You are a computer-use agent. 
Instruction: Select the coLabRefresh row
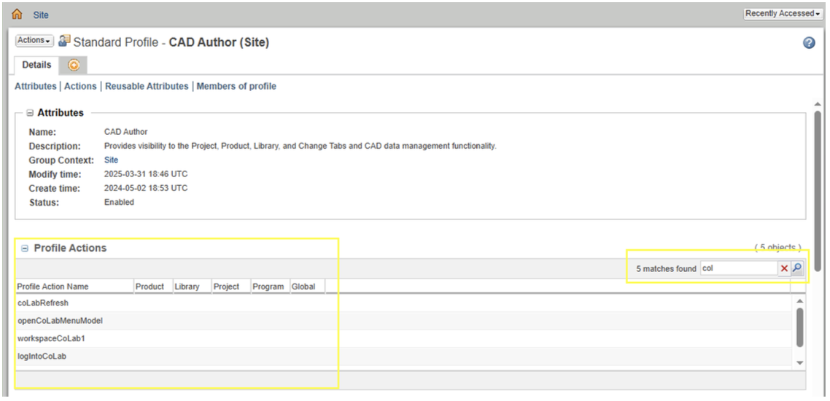pos(403,303)
